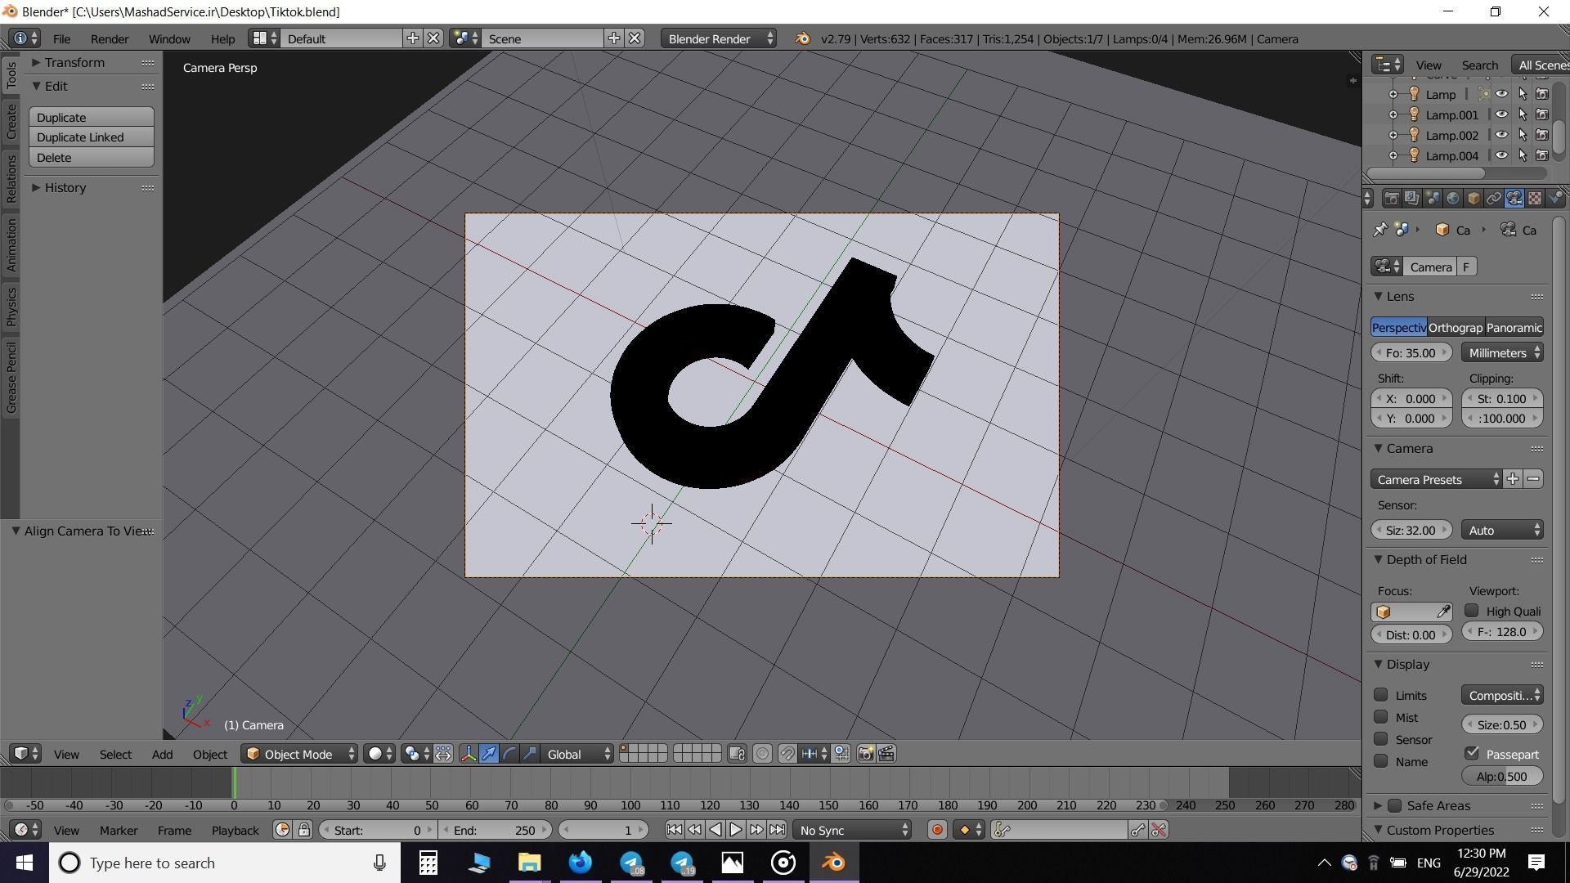Open the sensor fit Auto dropdown
This screenshot has height=883, width=1570.
click(1502, 530)
